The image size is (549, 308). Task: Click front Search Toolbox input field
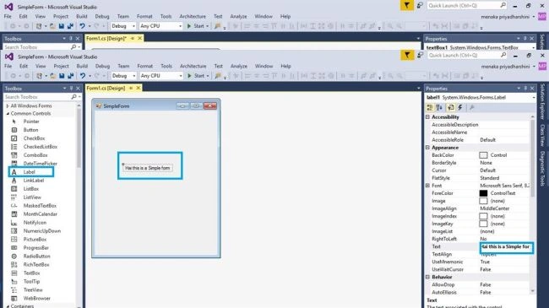click(x=37, y=97)
